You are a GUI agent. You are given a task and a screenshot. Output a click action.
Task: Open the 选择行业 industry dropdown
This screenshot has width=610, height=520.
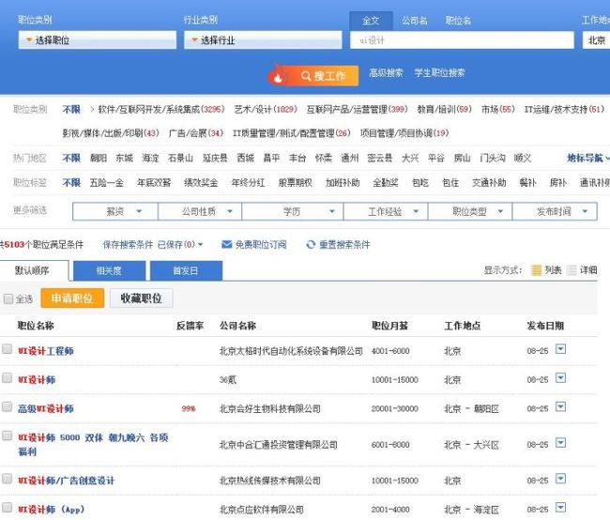(263, 40)
